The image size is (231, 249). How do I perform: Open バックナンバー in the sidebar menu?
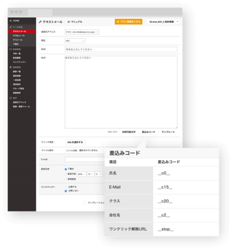[x=19, y=62]
